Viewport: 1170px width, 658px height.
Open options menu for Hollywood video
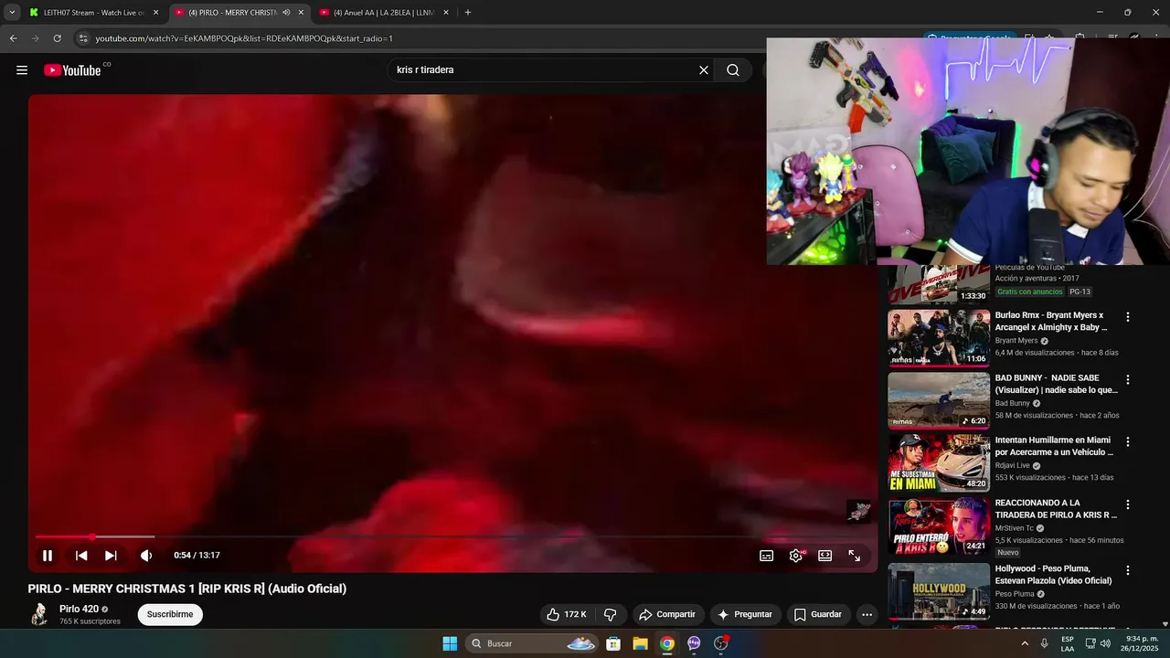click(1128, 570)
